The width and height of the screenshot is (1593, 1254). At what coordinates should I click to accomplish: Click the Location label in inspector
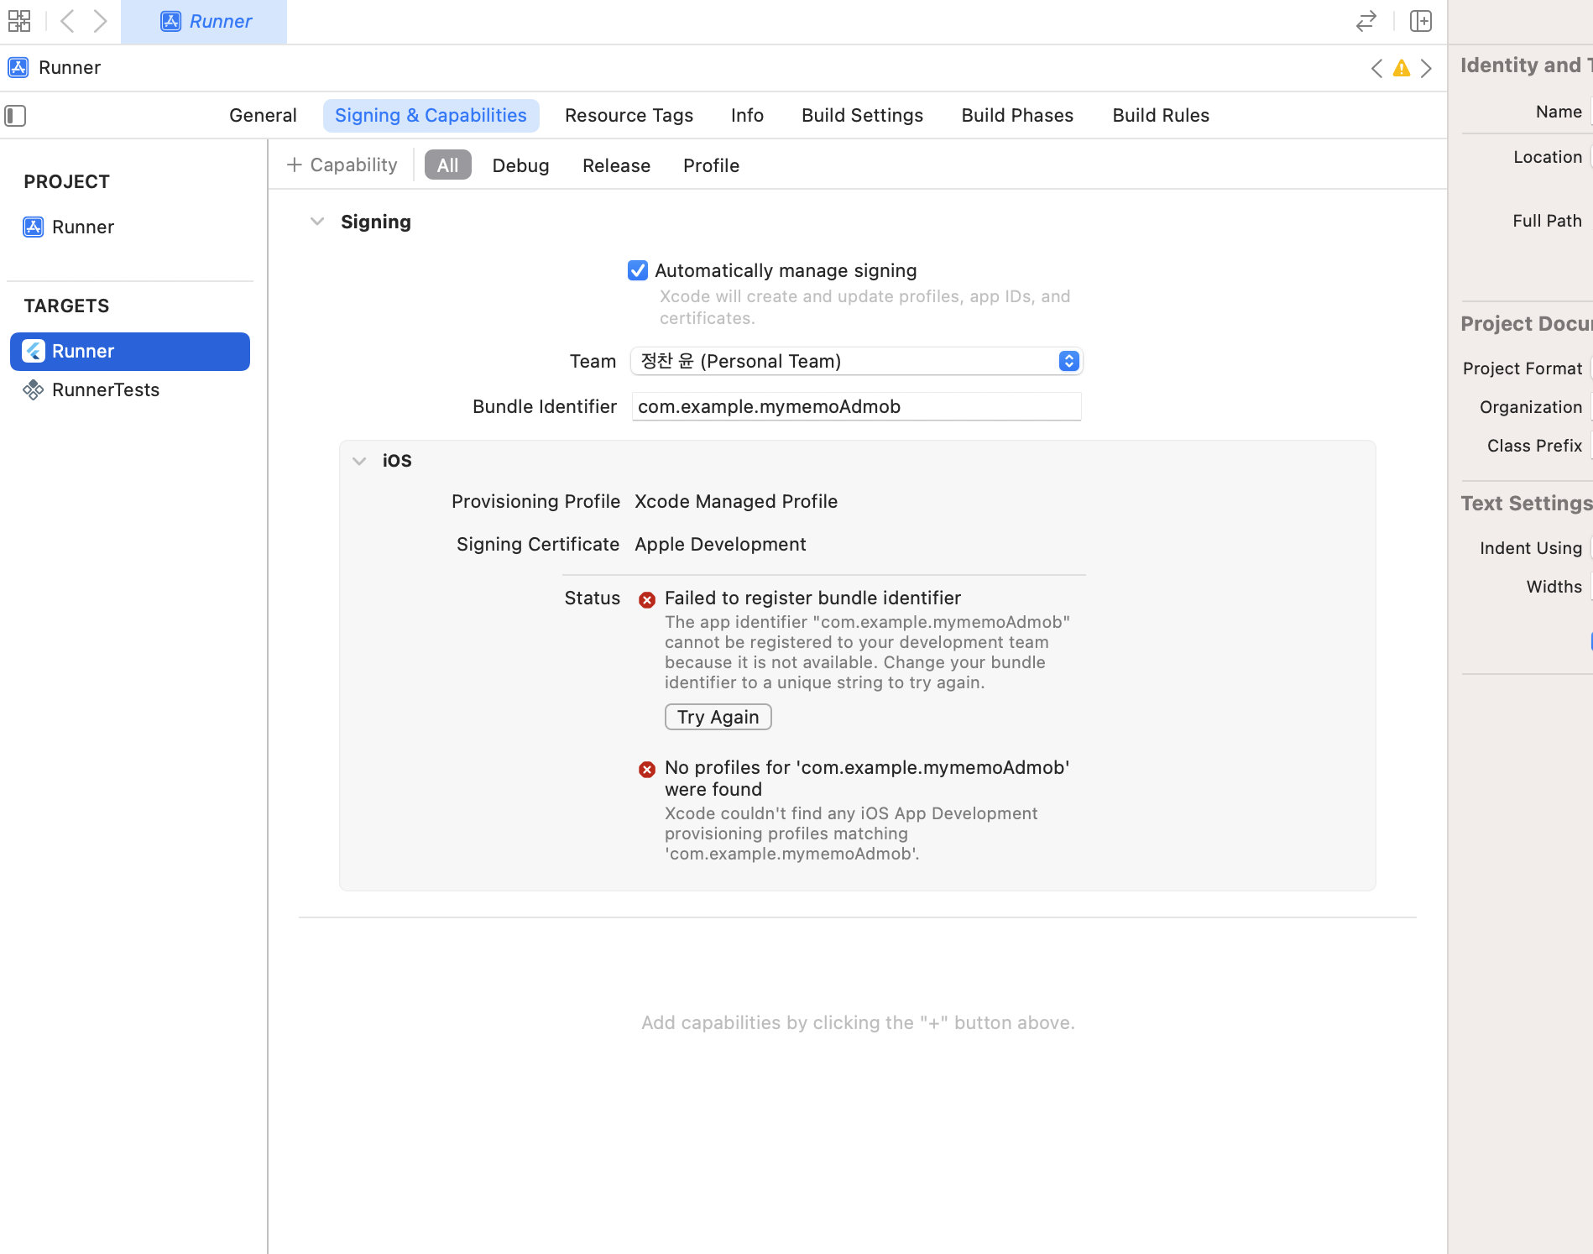(x=1548, y=157)
